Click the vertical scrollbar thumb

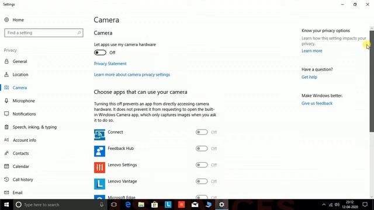tap(372, 81)
